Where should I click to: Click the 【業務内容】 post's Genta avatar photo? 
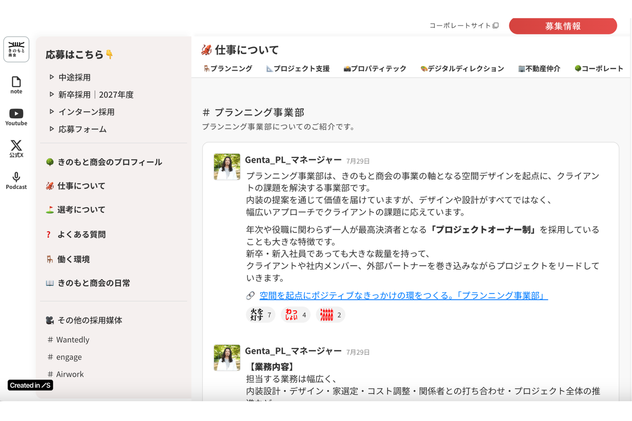click(x=227, y=358)
